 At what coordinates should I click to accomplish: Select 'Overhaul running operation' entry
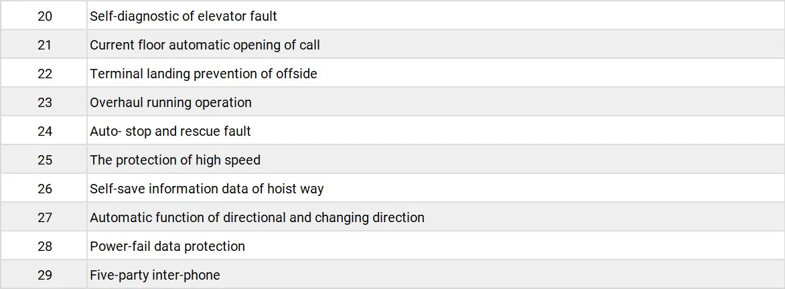[x=171, y=102]
